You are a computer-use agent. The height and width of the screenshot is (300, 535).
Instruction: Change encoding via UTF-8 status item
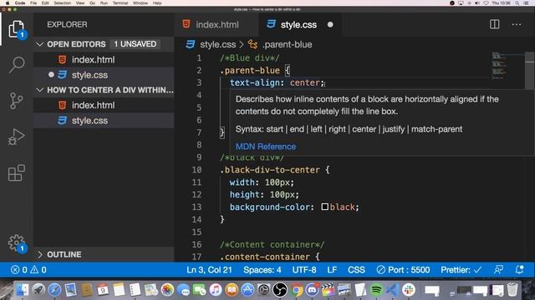click(304, 270)
